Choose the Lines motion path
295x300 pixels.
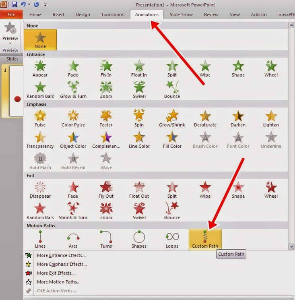pyautogui.click(x=40, y=240)
